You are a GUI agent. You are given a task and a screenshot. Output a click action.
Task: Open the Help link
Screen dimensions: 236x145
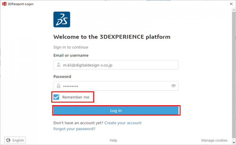(x=113, y=140)
